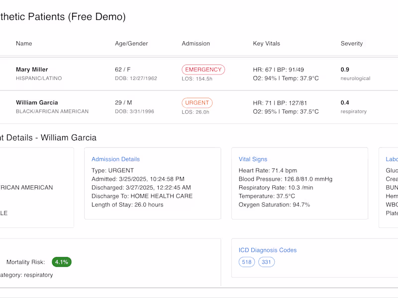This screenshot has width=398, height=298.
Task: Select ICD diagnosis code 331 chip
Action: pos(266,262)
